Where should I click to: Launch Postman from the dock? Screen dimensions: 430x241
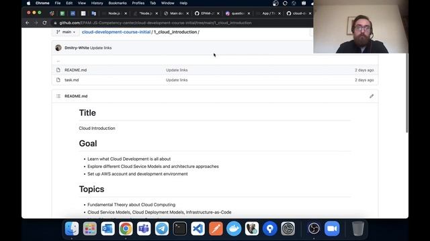pyautogui.click(x=216, y=228)
